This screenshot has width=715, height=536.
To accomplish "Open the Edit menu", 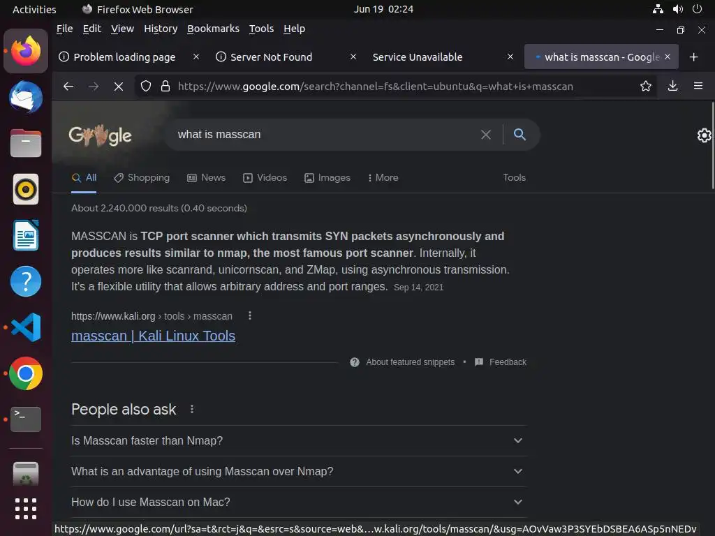I will 91,29.
